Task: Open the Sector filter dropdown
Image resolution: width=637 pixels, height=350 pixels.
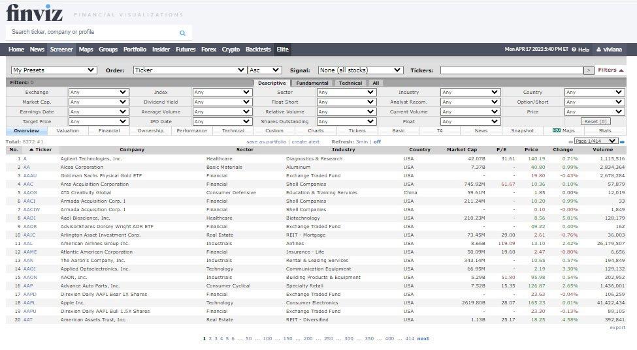Action: (346, 93)
